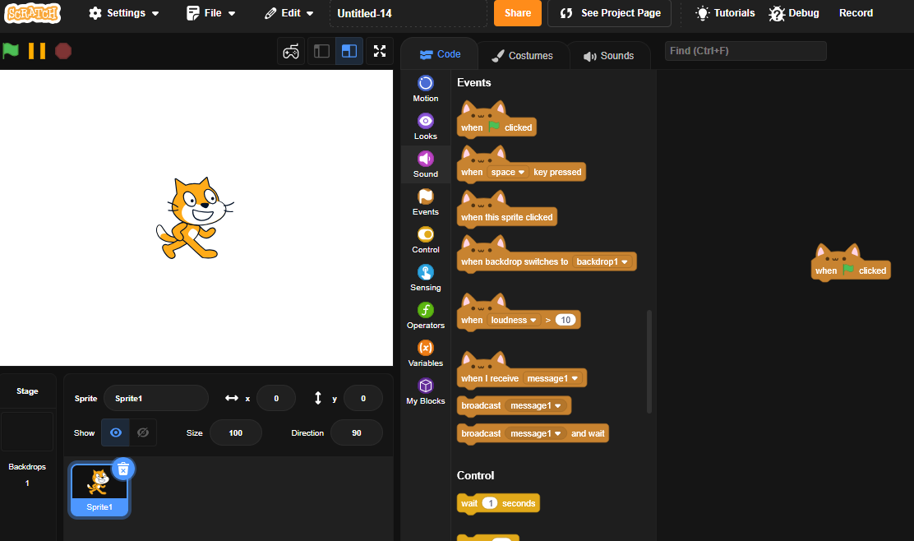Open the File menu

[210, 13]
